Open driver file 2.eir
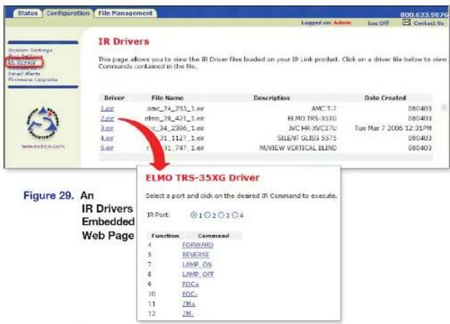The height and width of the screenshot is (324, 450). (107, 119)
